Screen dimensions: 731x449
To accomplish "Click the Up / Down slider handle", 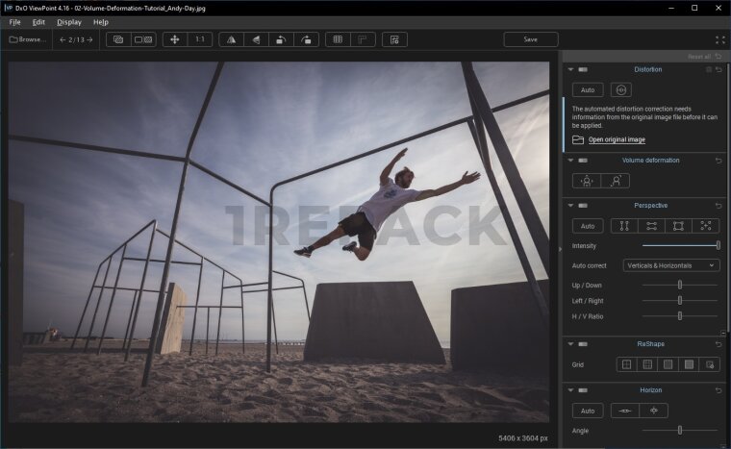I will (679, 285).
